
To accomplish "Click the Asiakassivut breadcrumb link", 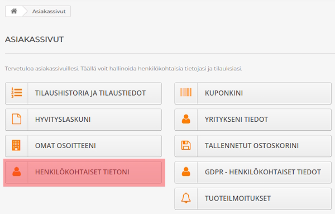I will click(x=49, y=11).
